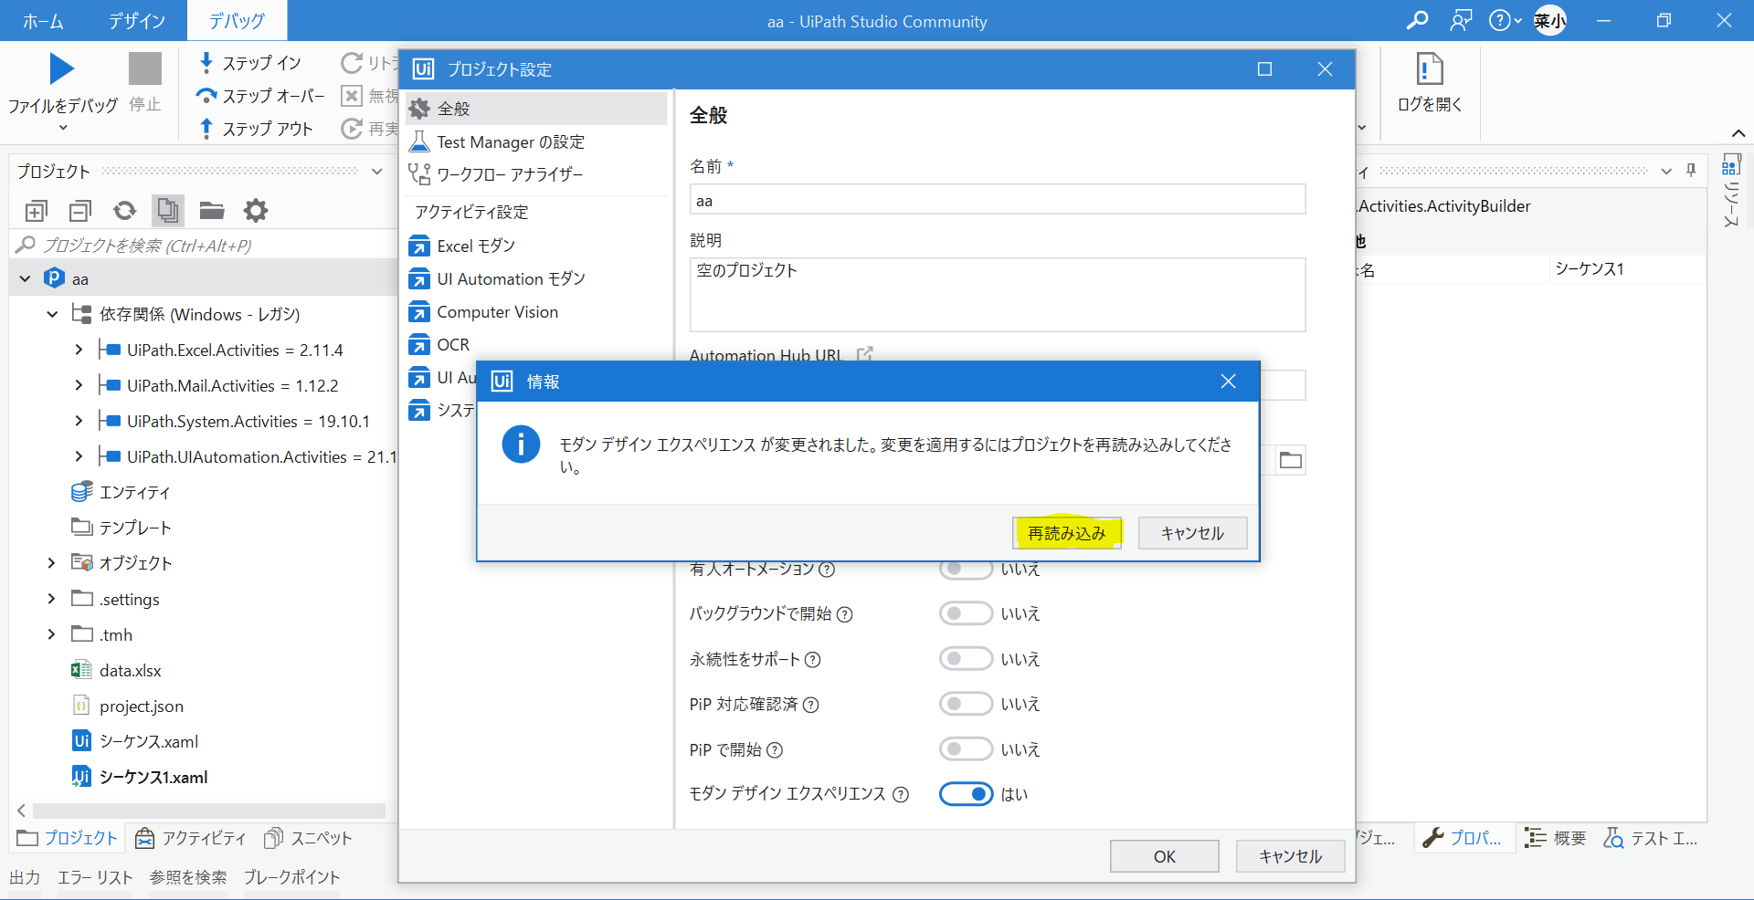Collapse 依存関係 dependencies node

(52, 314)
